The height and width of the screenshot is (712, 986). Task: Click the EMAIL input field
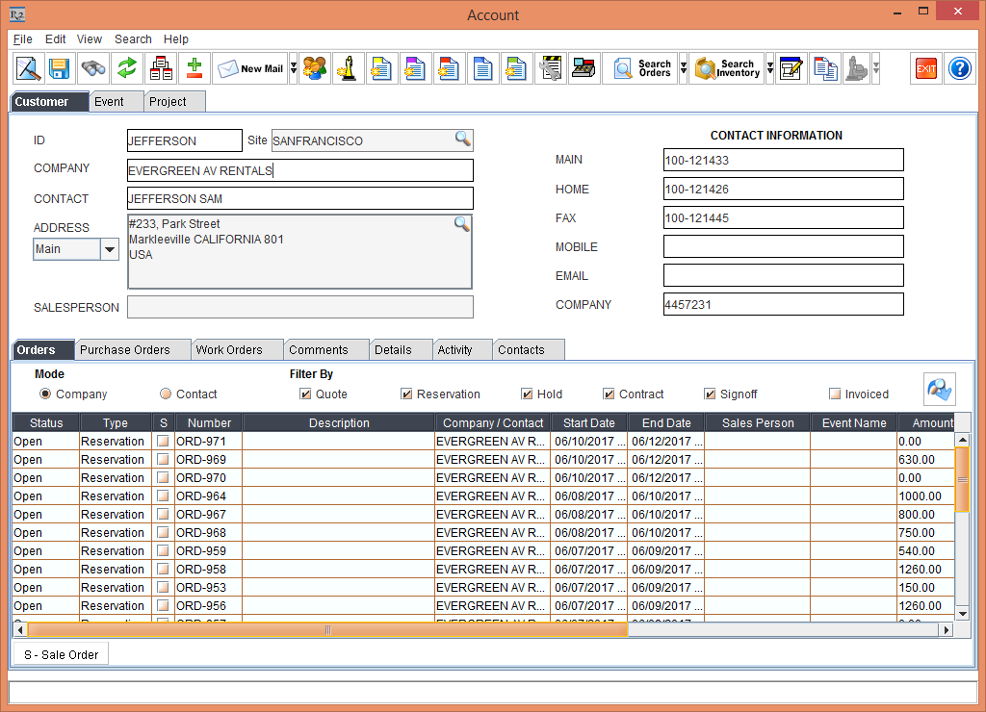coord(783,275)
